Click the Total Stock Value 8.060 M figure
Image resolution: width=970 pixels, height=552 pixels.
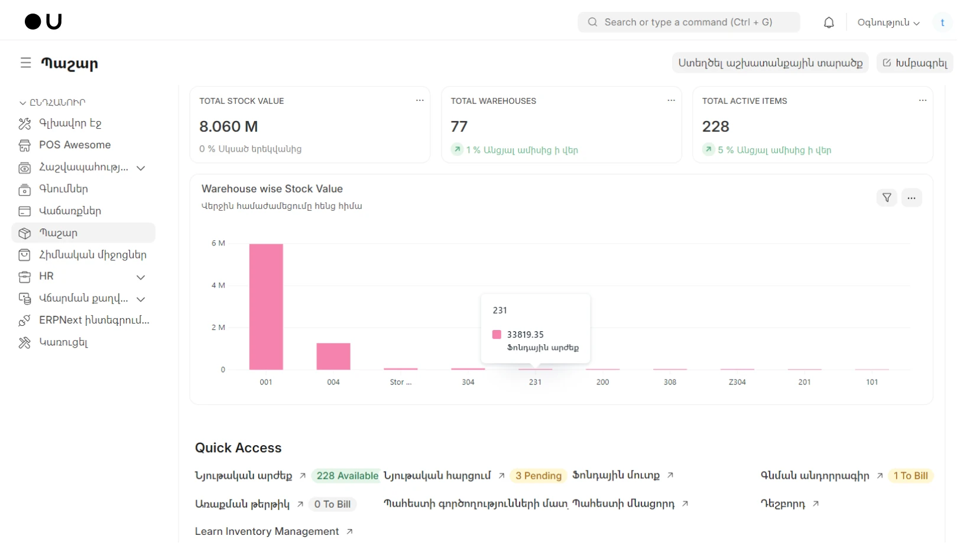(229, 126)
